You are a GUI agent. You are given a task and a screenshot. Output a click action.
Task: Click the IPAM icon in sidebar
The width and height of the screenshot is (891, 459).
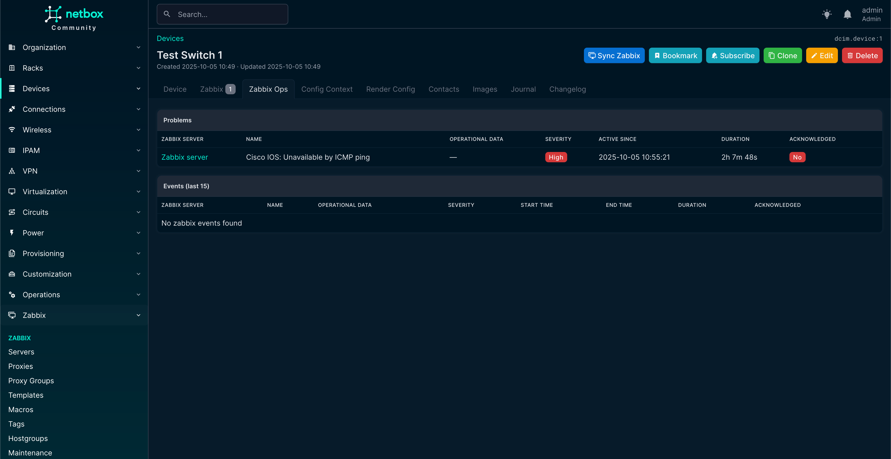[12, 150]
